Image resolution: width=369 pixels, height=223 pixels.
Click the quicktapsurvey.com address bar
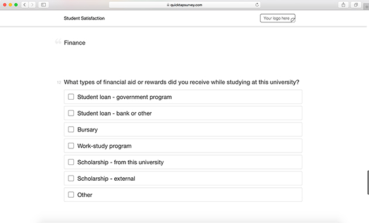[184, 5]
